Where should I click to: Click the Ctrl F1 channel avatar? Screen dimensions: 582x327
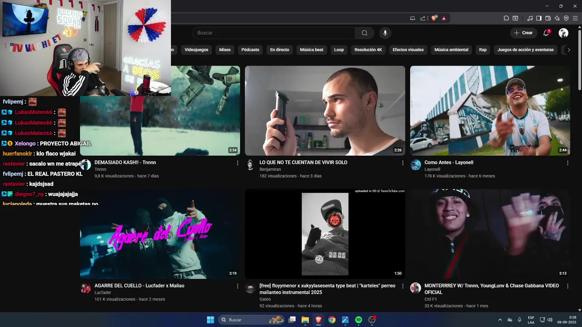pos(416,288)
